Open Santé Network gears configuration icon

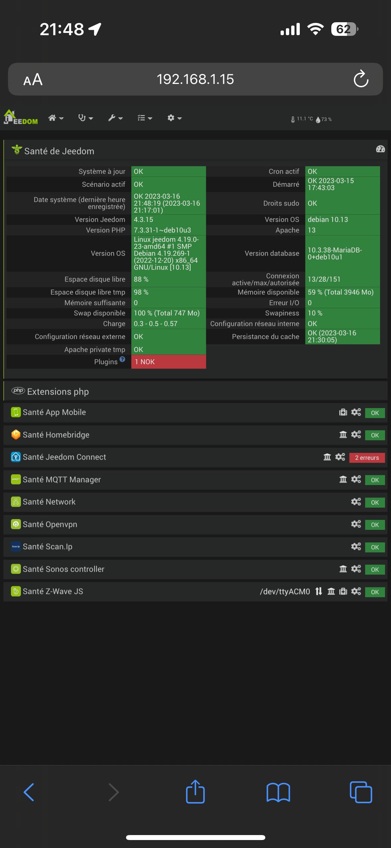pyautogui.click(x=356, y=502)
